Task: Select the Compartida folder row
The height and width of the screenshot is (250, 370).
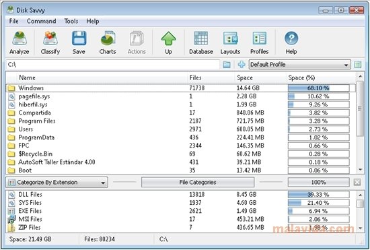Action: tap(180, 113)
